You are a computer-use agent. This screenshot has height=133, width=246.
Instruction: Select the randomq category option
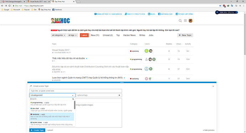click(x=52, y=117)
